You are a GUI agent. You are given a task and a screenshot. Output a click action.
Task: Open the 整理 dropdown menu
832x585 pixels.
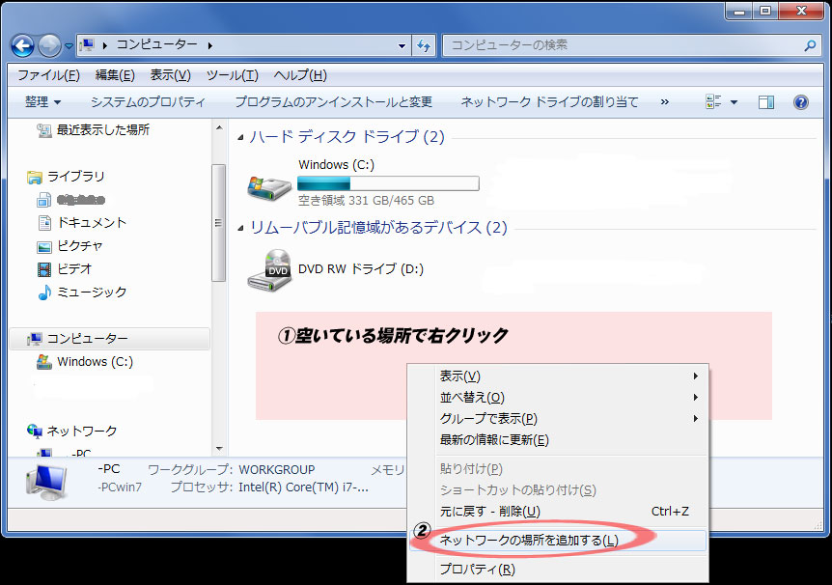[42, 100]
